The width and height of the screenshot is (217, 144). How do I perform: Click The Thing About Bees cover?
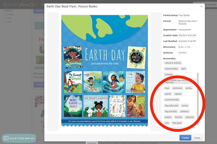(135, 82)
